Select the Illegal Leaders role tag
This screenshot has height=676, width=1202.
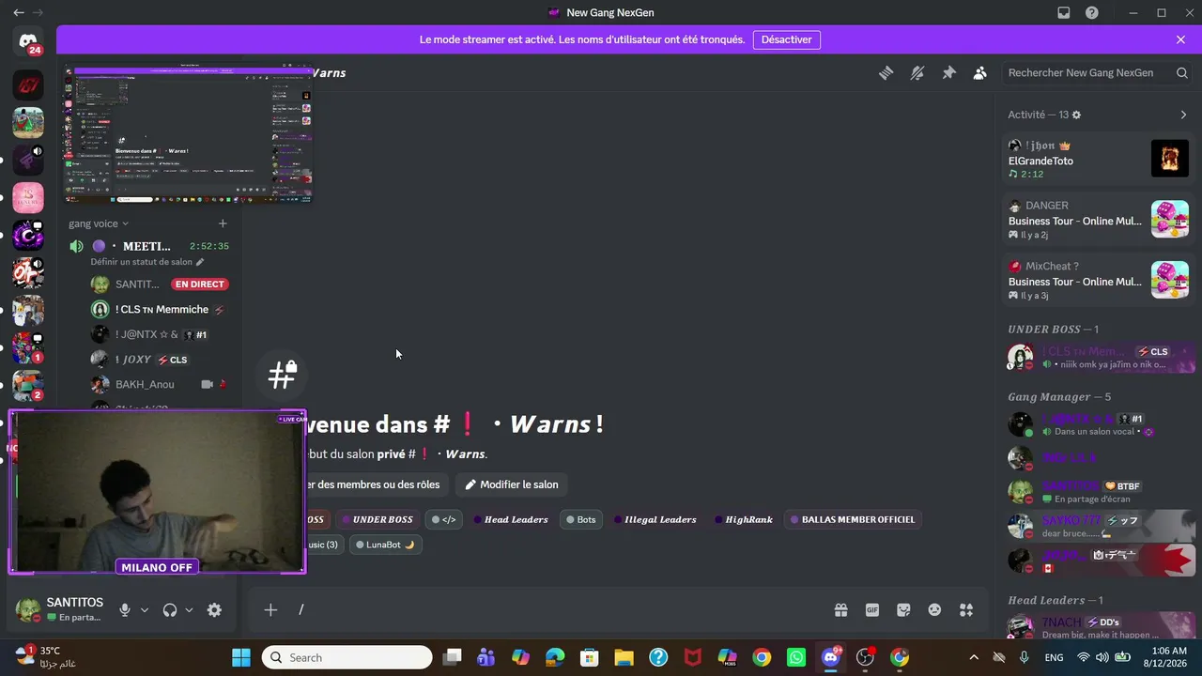655,519
